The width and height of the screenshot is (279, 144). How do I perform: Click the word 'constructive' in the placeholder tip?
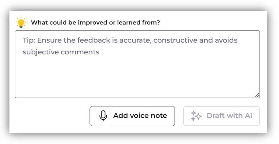tap(175, 40)
